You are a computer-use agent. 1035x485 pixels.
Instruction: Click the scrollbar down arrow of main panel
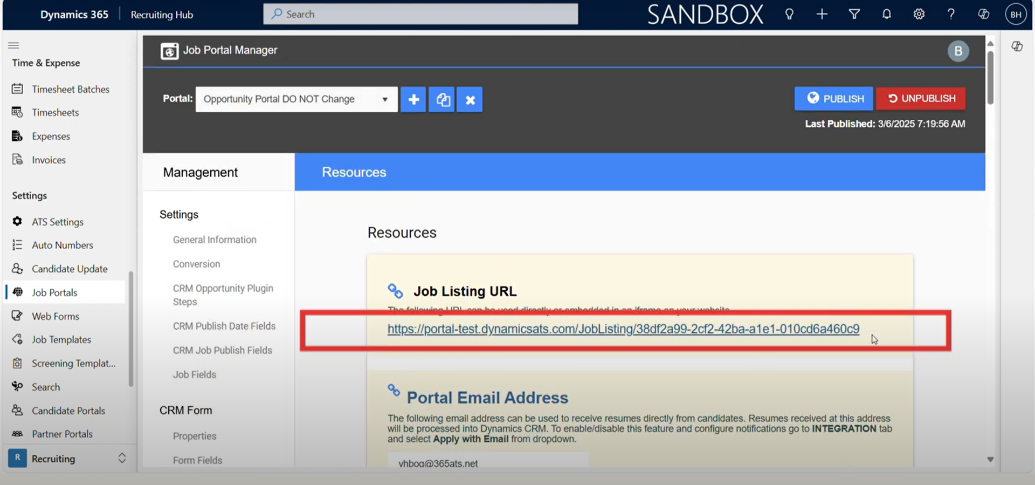tap(990, 460)
